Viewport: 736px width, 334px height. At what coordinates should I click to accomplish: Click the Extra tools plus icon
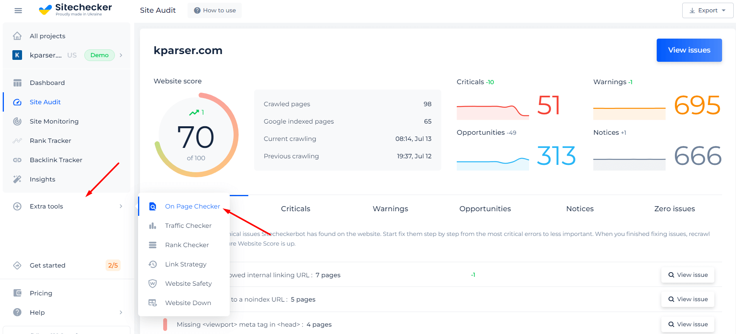17,206
